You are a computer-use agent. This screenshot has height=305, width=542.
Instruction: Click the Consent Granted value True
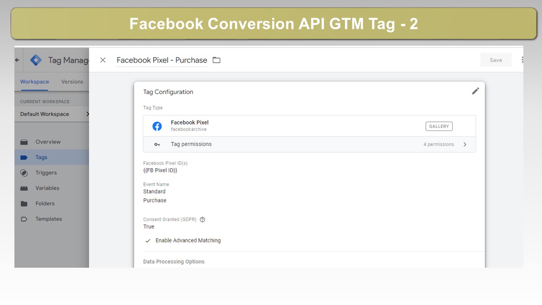click(x=149, y=227)
